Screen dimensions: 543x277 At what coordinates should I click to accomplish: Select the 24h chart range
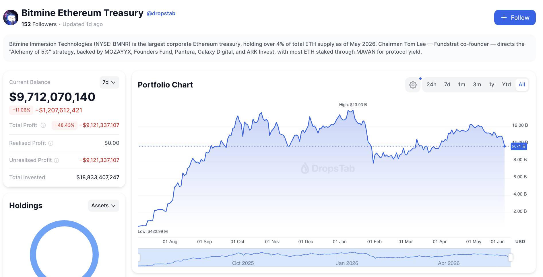pos(431,85)
